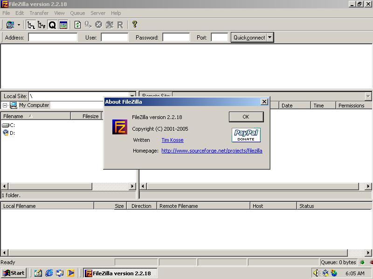Image resolution: width=373 pixels, height=279 pixels.
Task: Click the Cancel operation (X) icon
Action: (x=98, y=25)
